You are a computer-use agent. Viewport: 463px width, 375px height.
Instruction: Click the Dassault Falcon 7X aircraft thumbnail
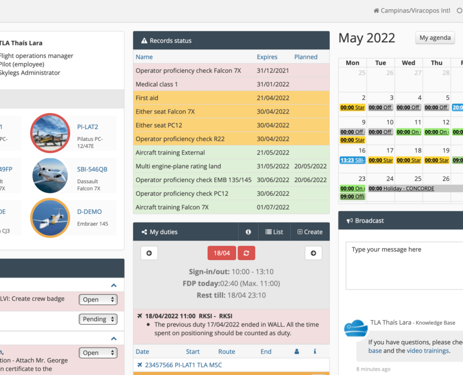tap(50, 175)
